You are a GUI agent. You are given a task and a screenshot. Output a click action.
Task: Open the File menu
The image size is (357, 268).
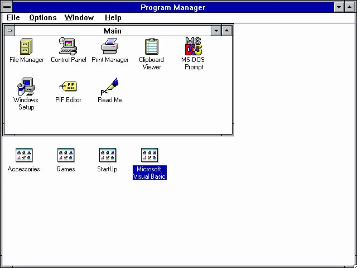tap(13, 17)
